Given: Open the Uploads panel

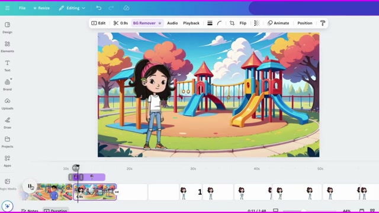Looking at the screenshot, I should tap(7, 104).
